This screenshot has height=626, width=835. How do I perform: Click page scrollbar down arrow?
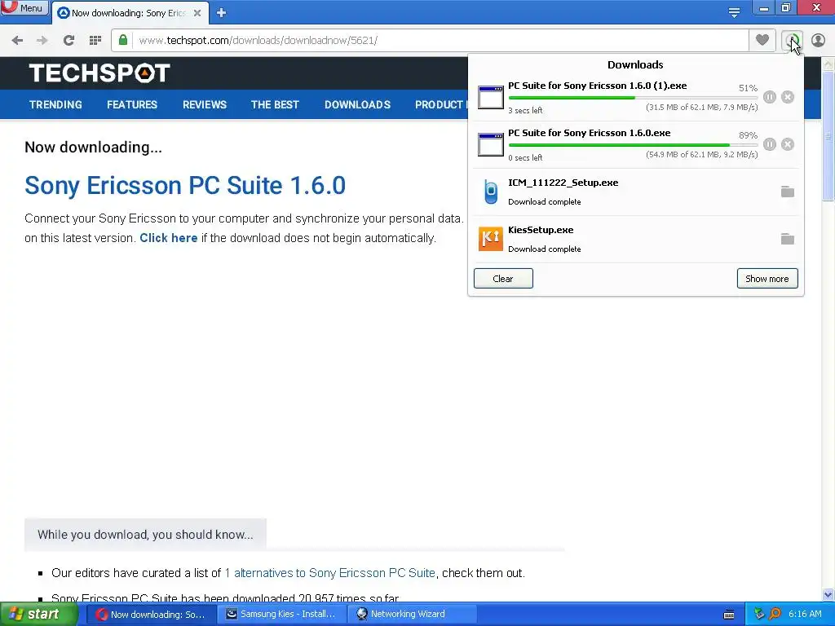click(x=828, y=594)
